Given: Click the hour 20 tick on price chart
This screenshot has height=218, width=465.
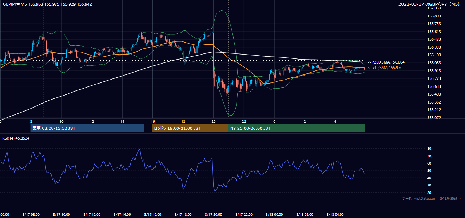Looking at the screenshot, I should (214, 122).
